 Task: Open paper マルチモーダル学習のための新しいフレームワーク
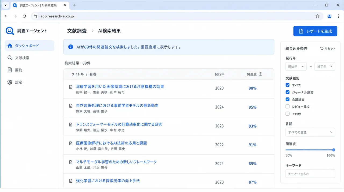pyautogui.click(x=116, y=162)
